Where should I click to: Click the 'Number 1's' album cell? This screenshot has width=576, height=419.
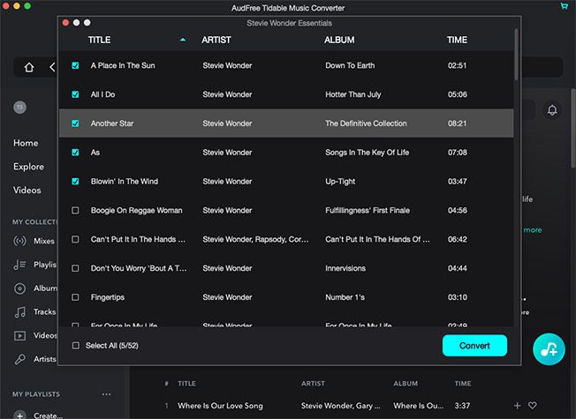point(345,297)
